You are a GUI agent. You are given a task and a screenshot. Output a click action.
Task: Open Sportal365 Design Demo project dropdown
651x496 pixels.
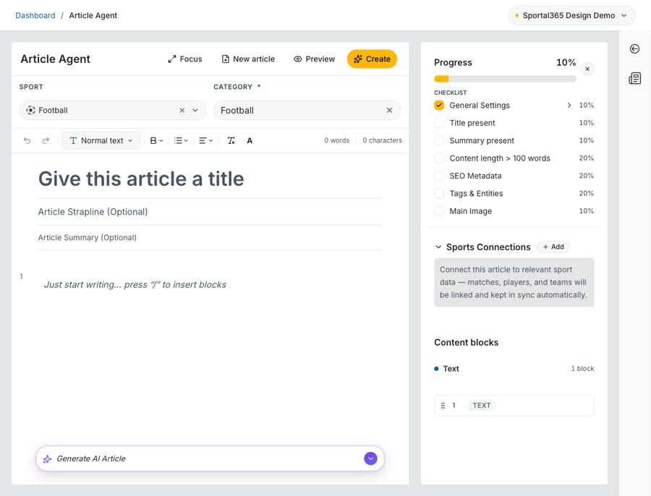(571, 15)
